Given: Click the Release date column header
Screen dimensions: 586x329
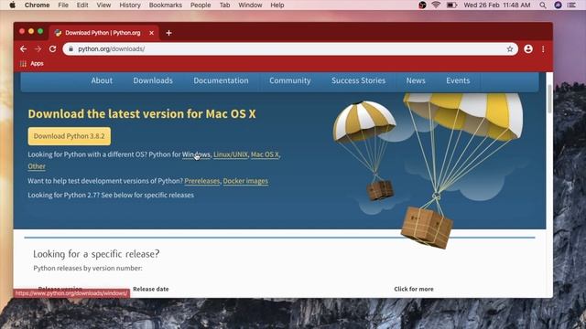Looking at the screenshot, I should click(x=150, y=289).
